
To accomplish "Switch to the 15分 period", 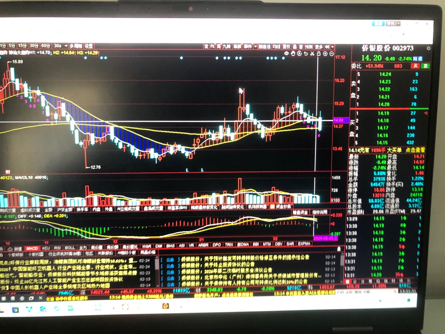I will click(22, 46).
